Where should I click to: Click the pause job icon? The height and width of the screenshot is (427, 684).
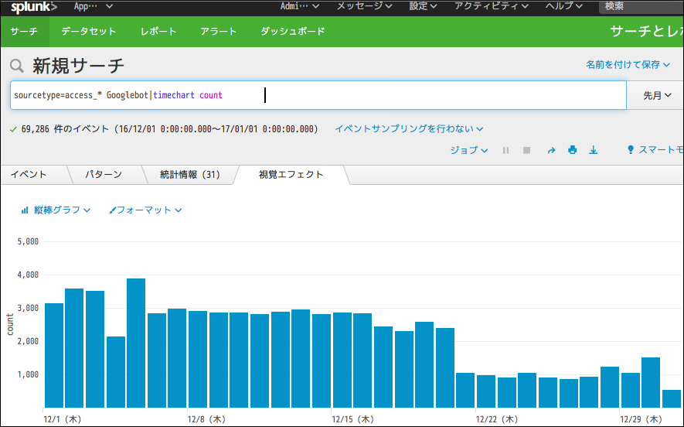(x=505, y=150)
